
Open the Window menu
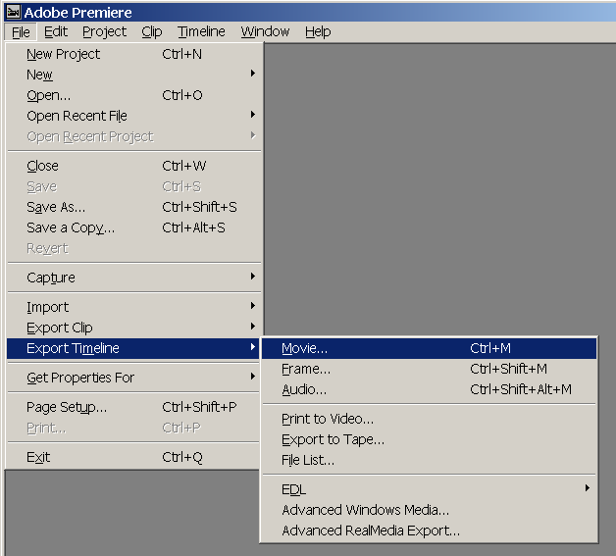[265, 31]
